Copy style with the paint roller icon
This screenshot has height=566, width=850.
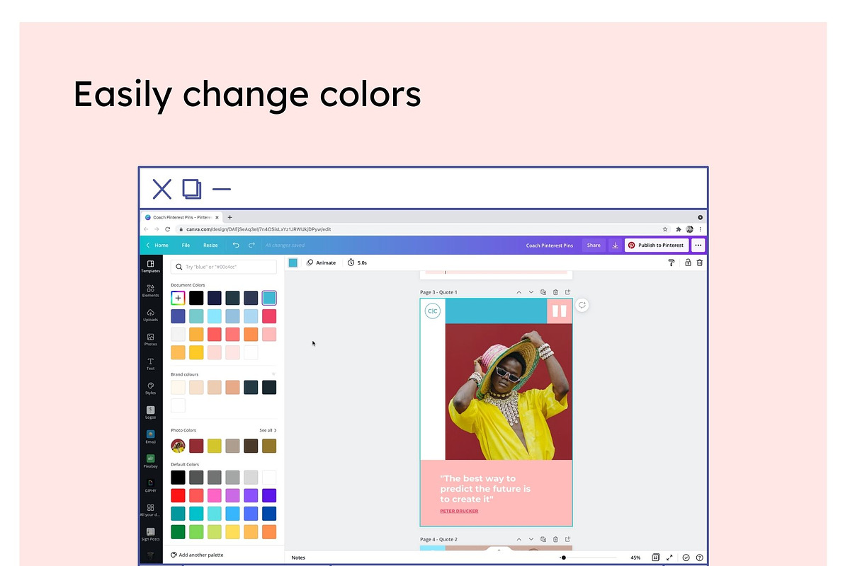(671, 262)
